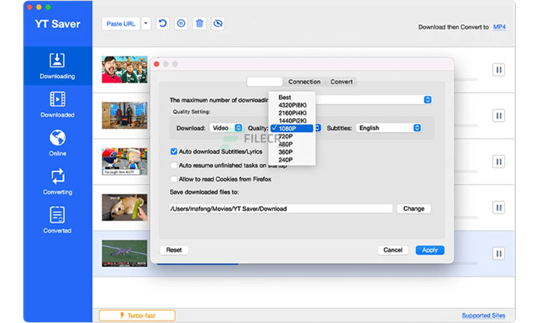Click the Apply button
This screenshot has height=323, width=559.
coord(429,250)
